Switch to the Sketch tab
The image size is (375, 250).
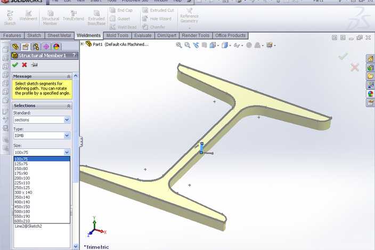point(34,35)
